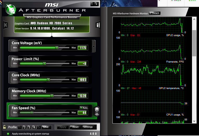Click the Apply button

(63, 127)
